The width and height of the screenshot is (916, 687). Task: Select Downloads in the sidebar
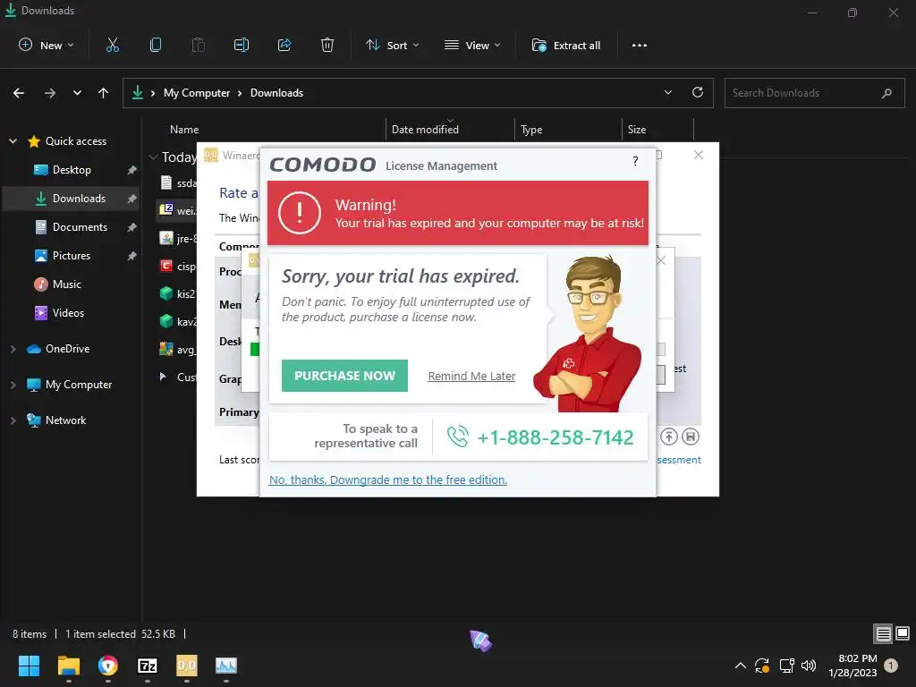click(71, 199)
